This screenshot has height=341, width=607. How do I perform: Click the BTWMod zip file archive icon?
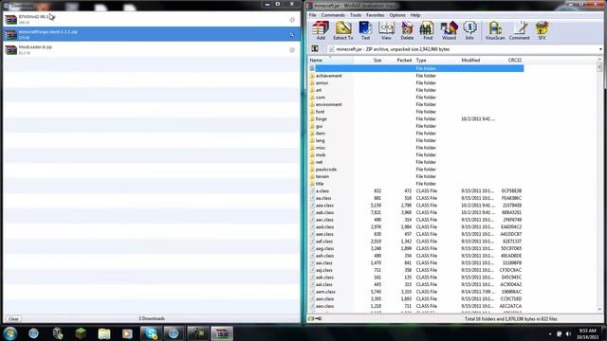point(10,19)
